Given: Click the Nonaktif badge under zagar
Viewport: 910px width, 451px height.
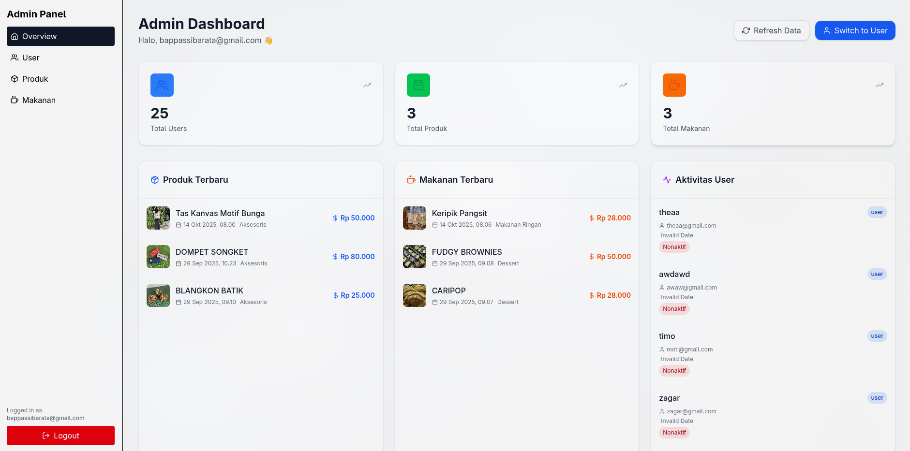Looking at the screenshot, I should [x=674, y=433].
